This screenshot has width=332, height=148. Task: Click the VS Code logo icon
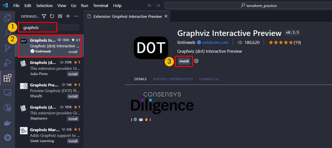tap(5, 6)
